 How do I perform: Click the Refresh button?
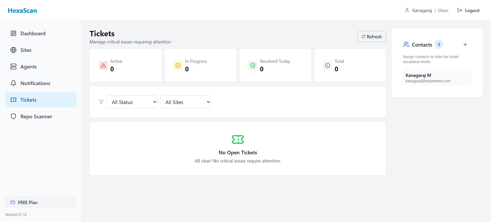[372, 37]
